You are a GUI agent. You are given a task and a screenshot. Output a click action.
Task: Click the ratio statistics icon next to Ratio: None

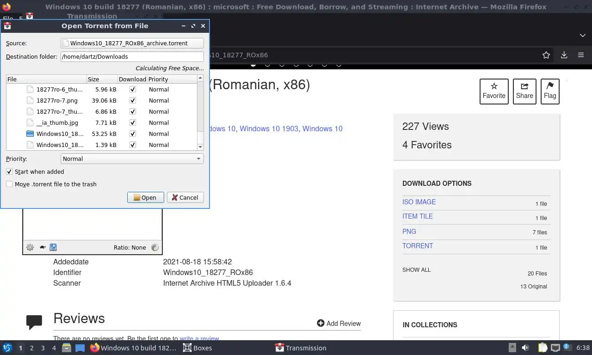click(x=155, y=247)
